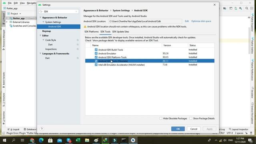This screenshot has height=144, width=256.
Task: Click Search Everywhere magnifier in main toolbar
Action: 247,8
